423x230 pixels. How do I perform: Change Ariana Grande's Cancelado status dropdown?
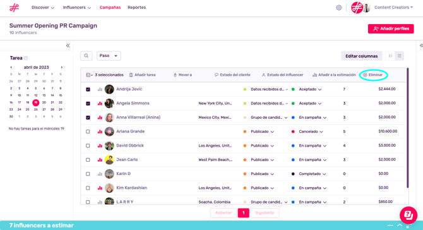(311, 131)
